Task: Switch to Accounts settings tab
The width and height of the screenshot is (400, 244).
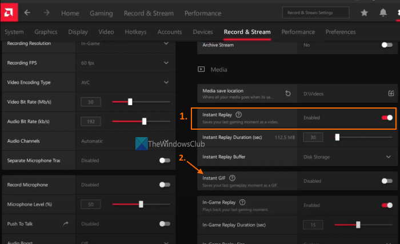Action: pos(170,32)
